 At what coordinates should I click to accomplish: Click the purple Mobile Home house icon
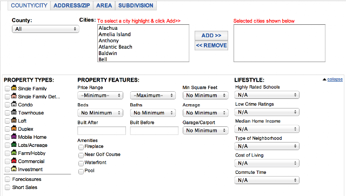click(14, 136)
